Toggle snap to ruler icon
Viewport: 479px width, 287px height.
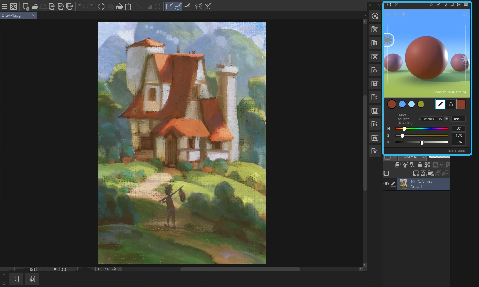169,6
